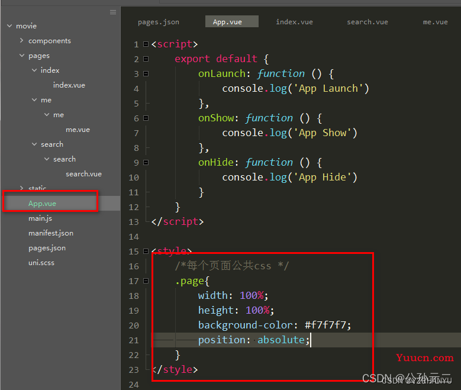Click the .page selector text
461x390 pixels.
tap(189, 282)
